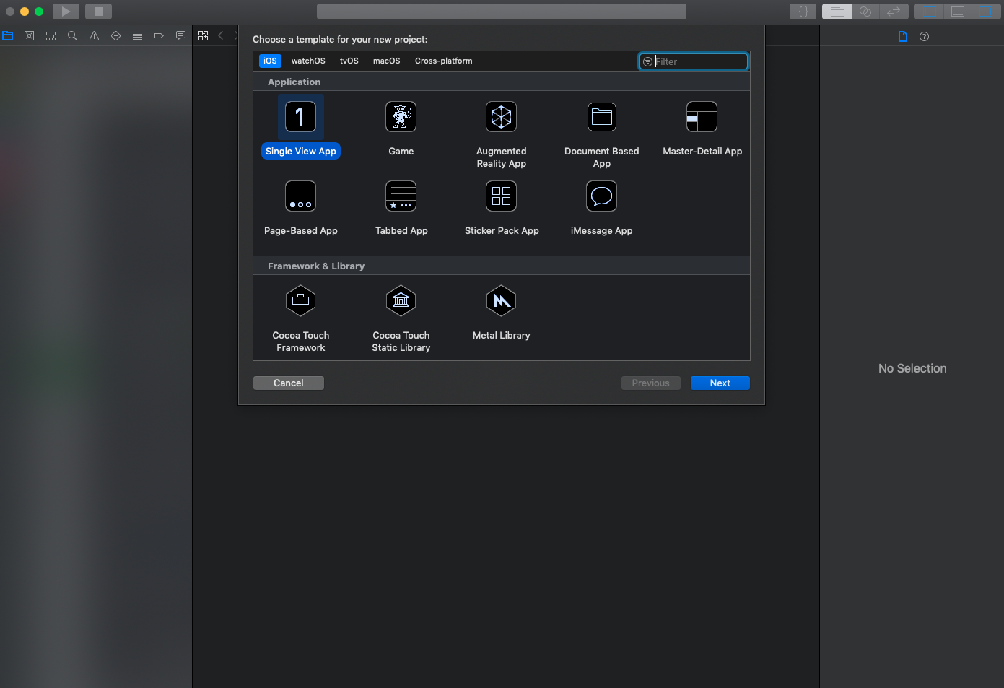The width and height of the screenshot is (1004, 688).
Task: Open the Test navigator diamond icon
Action: click(x=115, y=35)
